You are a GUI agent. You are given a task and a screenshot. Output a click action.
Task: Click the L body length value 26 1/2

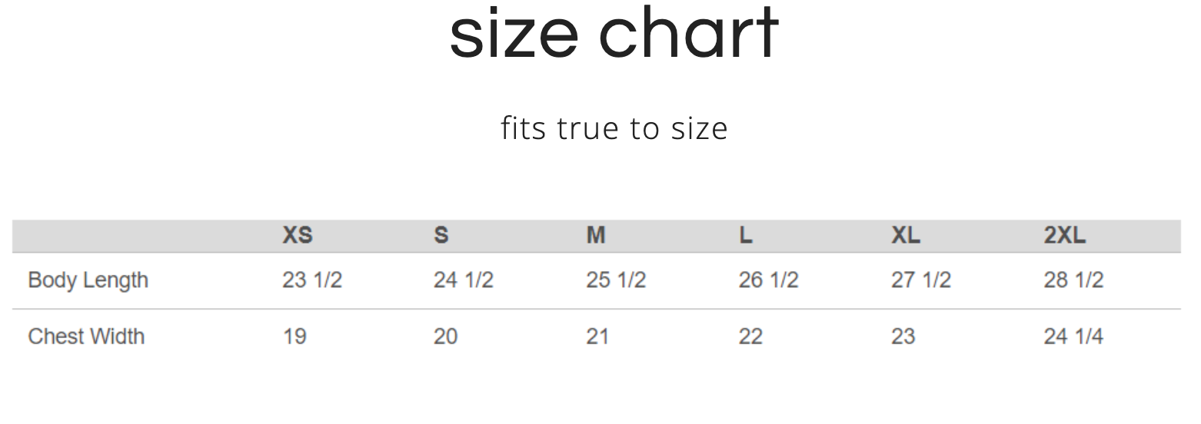pos(768,280)
